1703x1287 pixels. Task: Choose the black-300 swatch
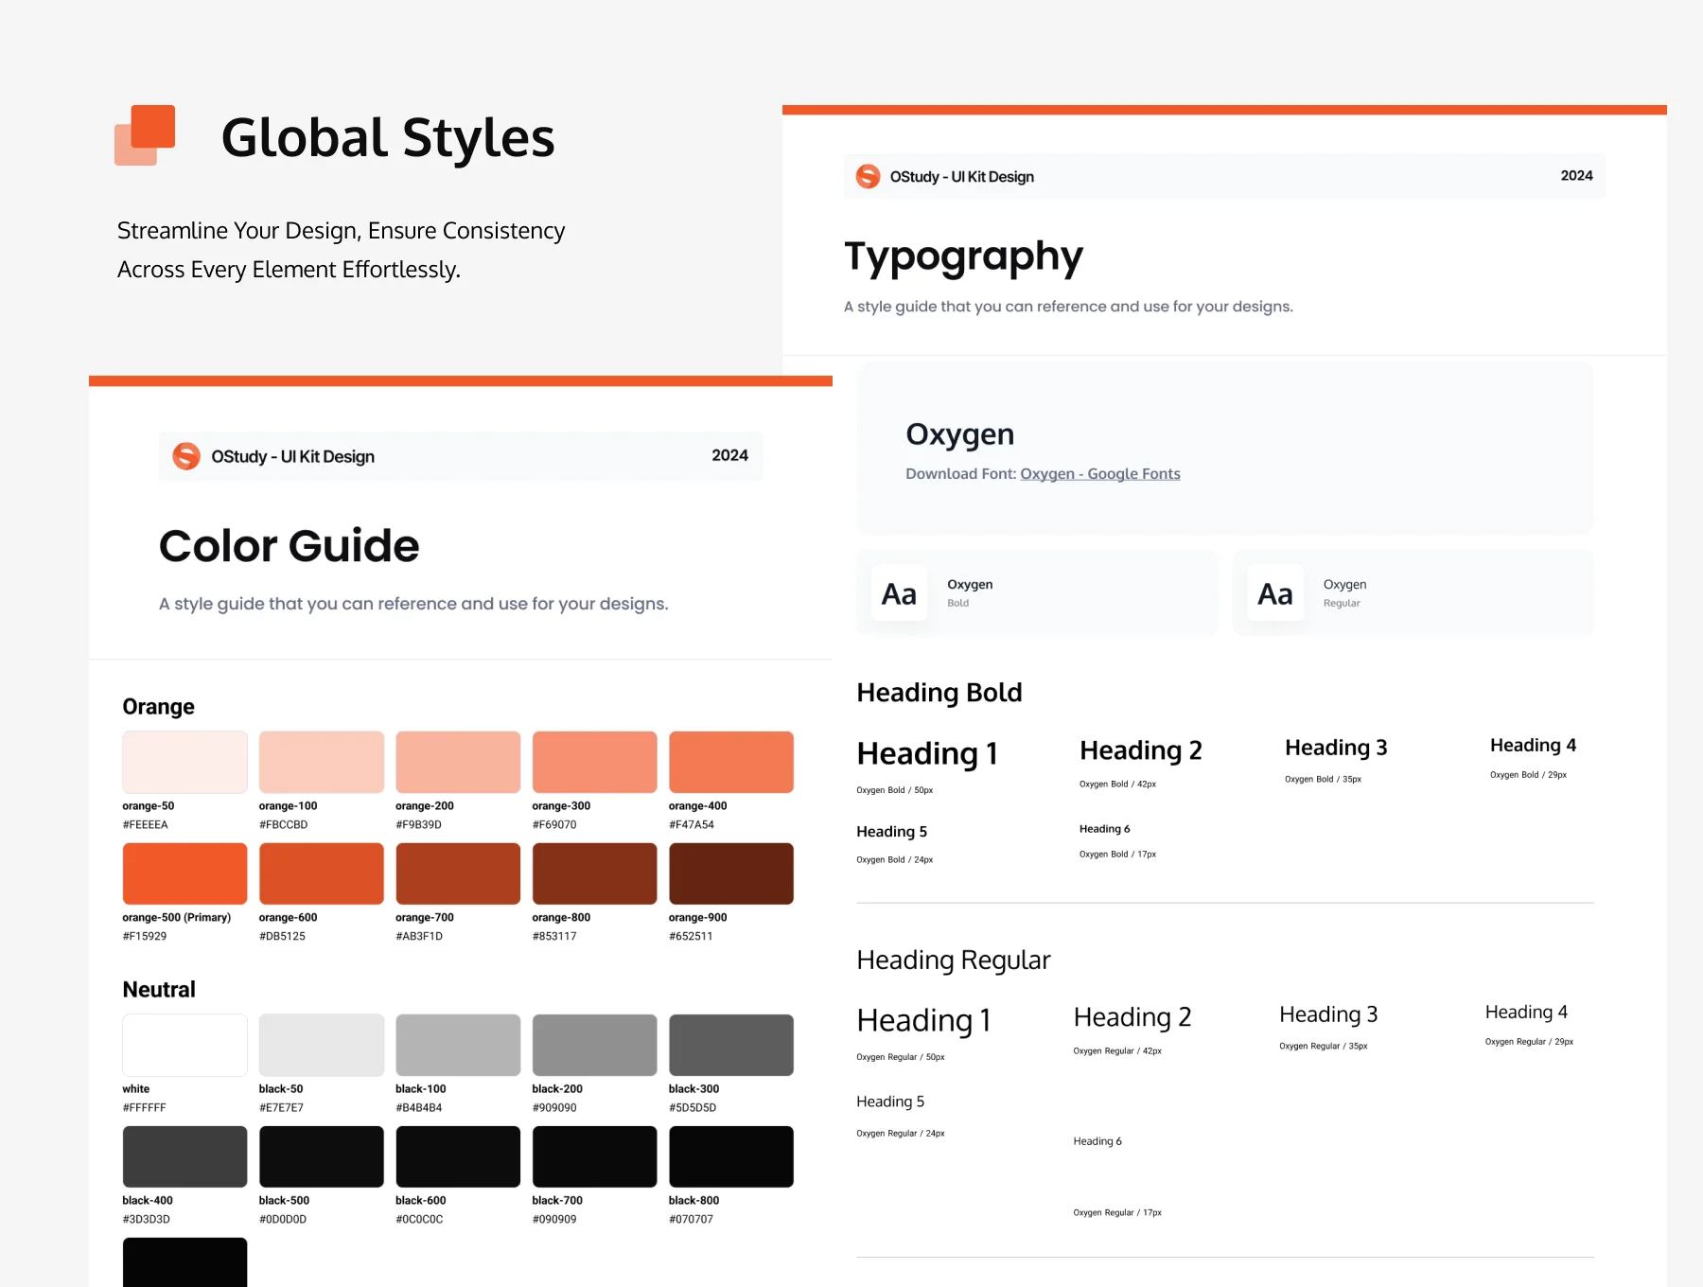[731, 1045]
